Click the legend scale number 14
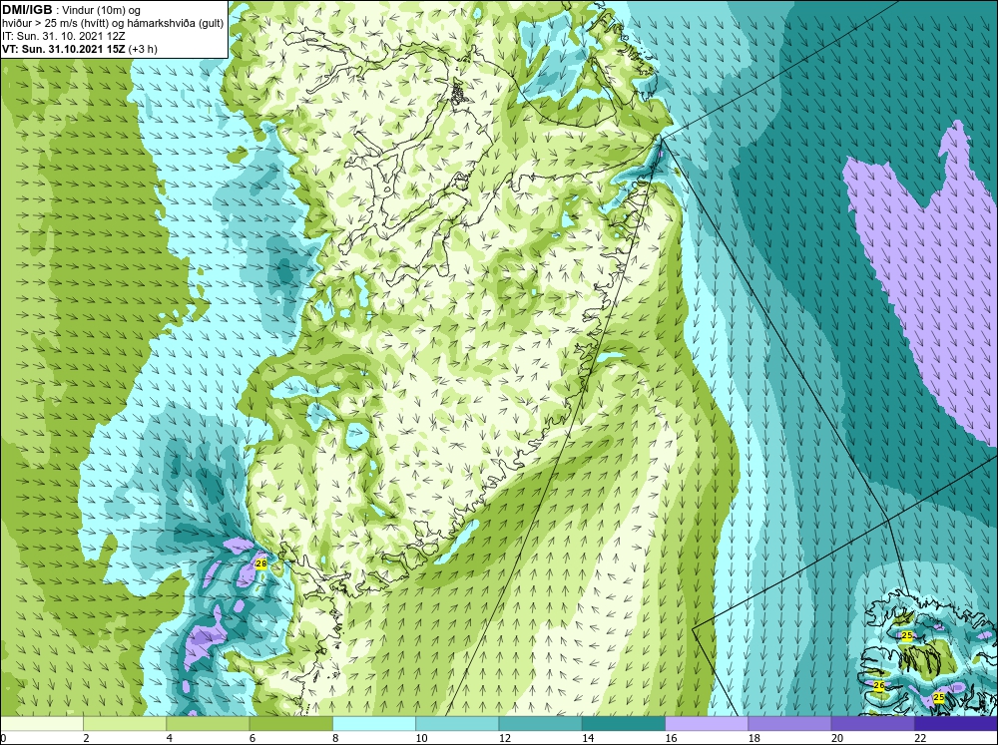Screen dimensions: 998x745 coord(588,738)
